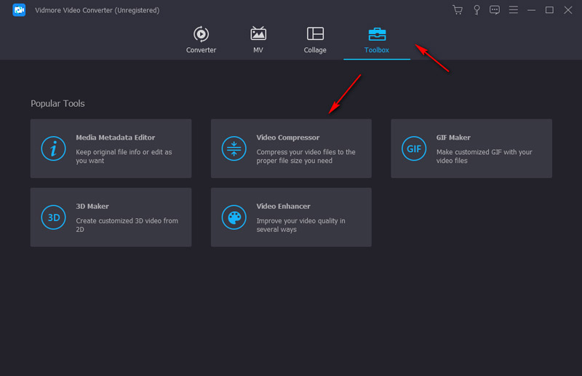Click the 3D Maker circular icon
Image resolution: width=582 pixels, height=376 pixels.
point(53,217)
